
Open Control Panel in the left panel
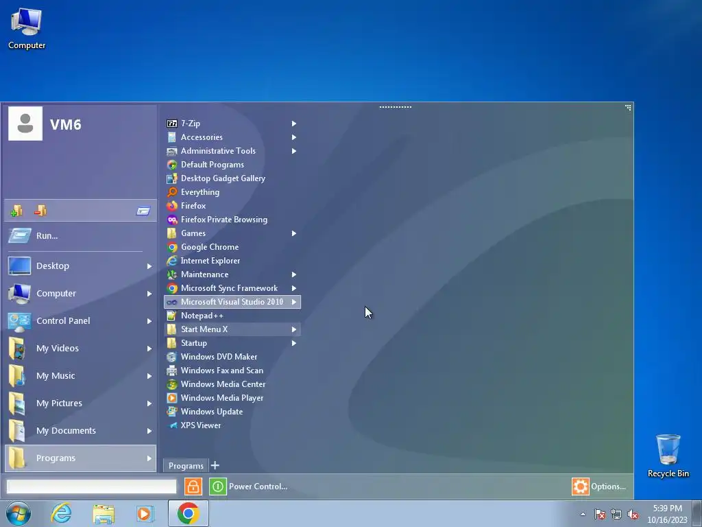click(81, 321)
